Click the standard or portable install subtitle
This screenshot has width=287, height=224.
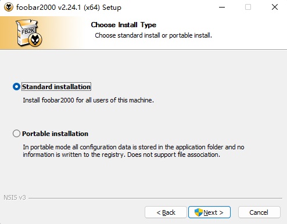(x=153, y=35)
